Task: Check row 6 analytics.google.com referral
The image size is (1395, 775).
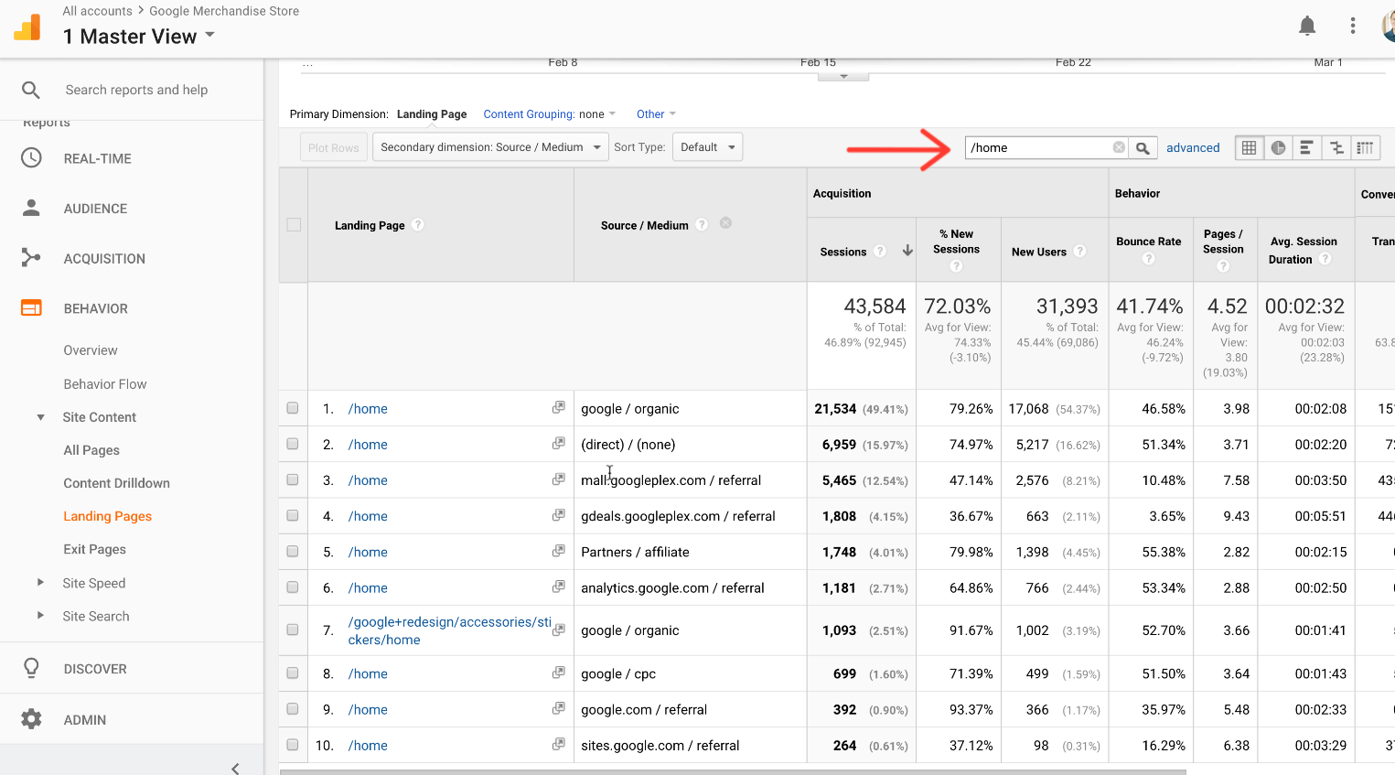Action: (x=293, y=587)
